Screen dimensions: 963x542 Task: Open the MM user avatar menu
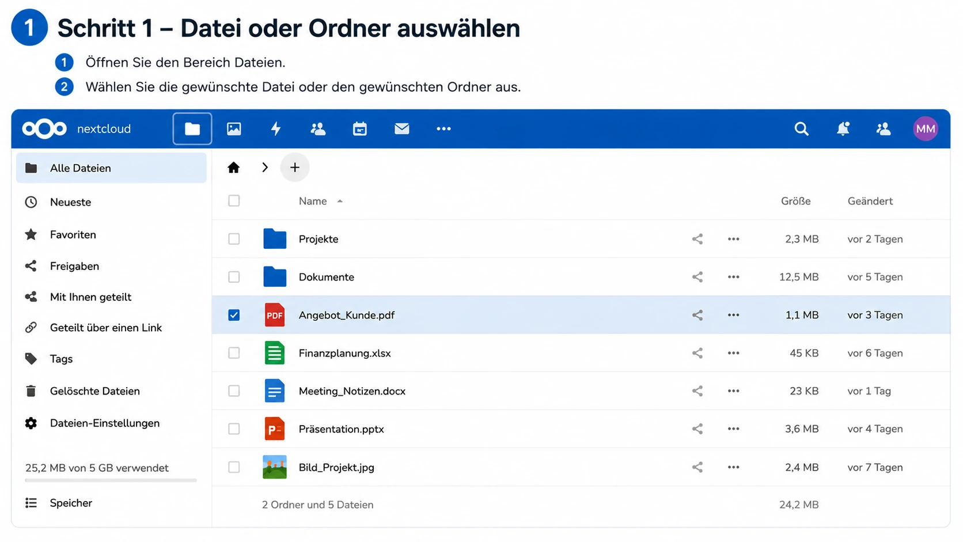click(x=926, y=128)
